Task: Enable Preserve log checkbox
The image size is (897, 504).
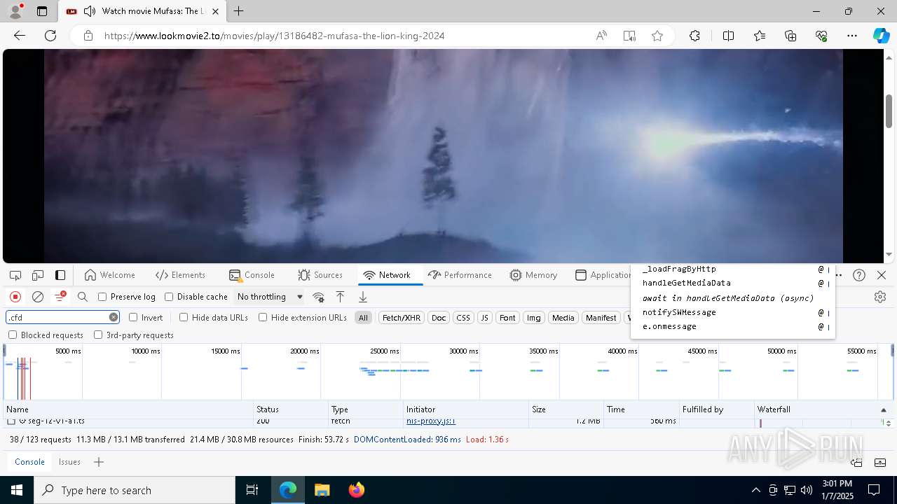Action: tap(102, 297)
